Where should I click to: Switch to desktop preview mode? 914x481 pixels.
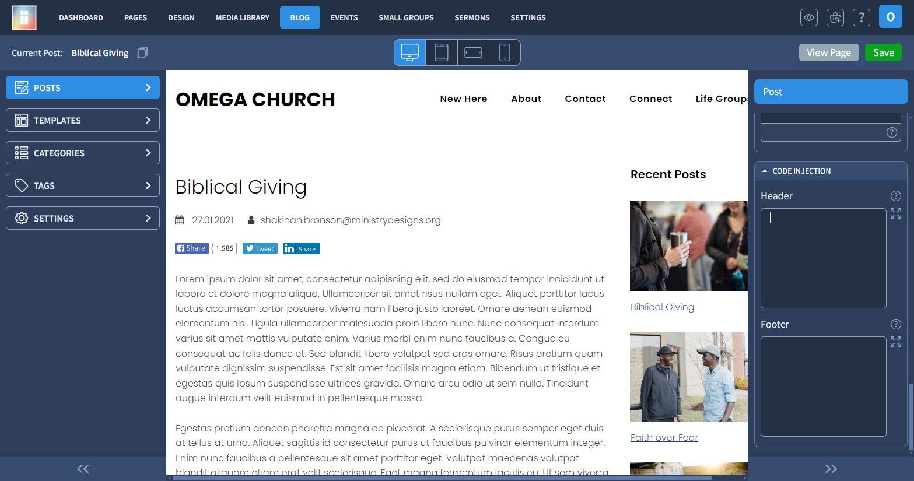coord(410,52)
